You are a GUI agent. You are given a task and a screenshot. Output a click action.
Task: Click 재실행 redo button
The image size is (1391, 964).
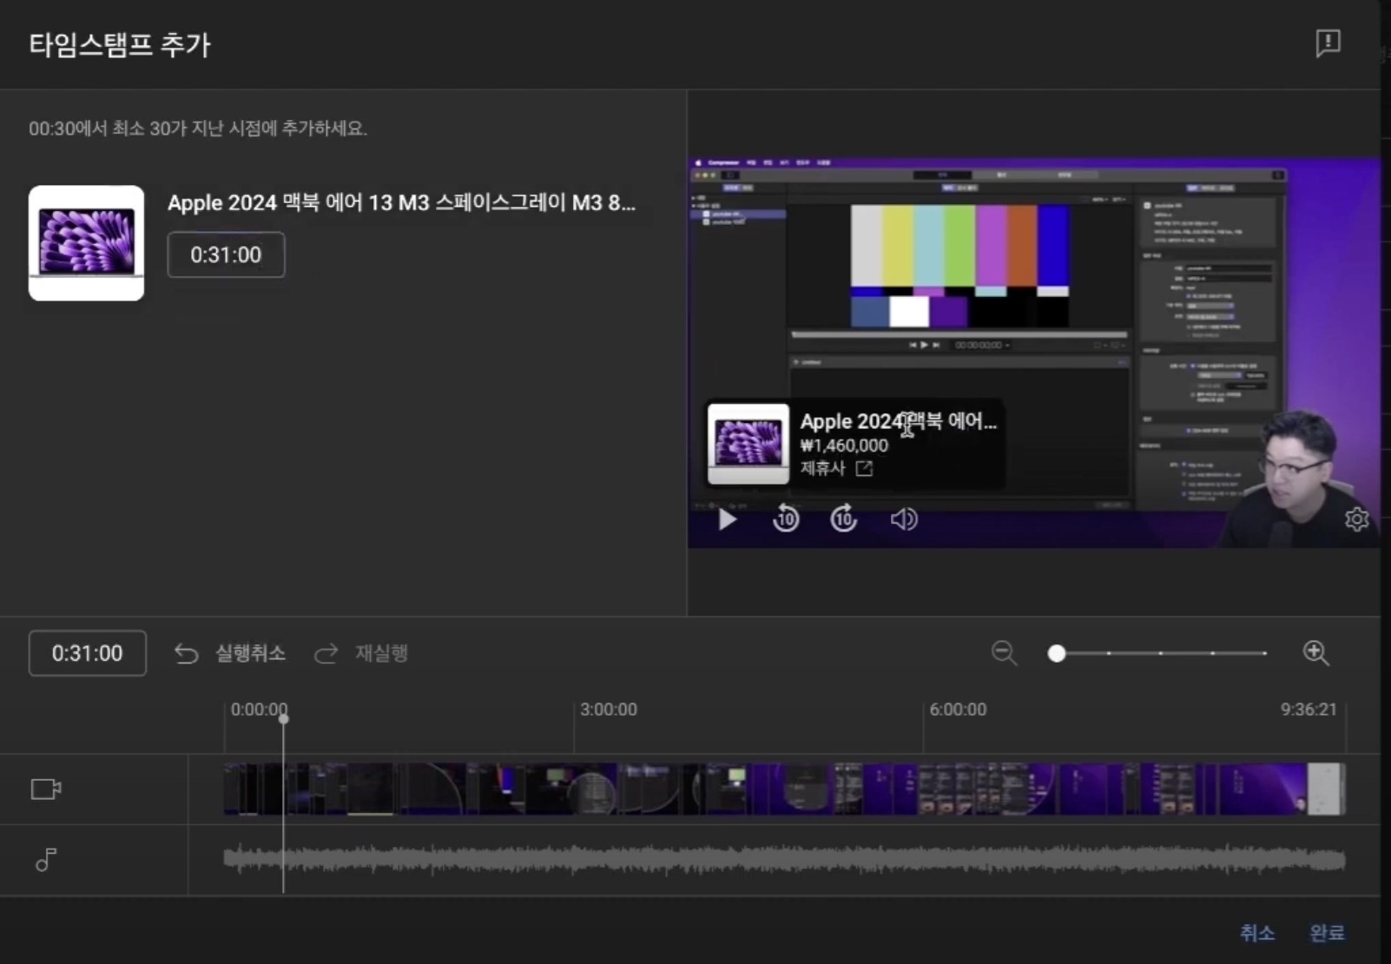point(361,653)
